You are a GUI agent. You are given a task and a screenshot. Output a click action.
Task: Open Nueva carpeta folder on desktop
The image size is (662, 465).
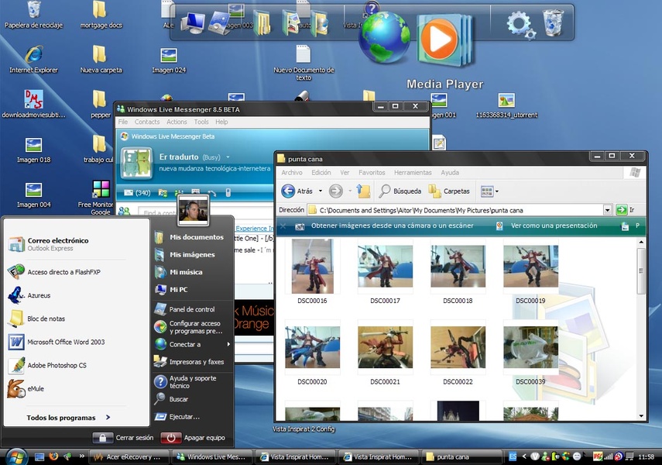click(x=101, y=59)
